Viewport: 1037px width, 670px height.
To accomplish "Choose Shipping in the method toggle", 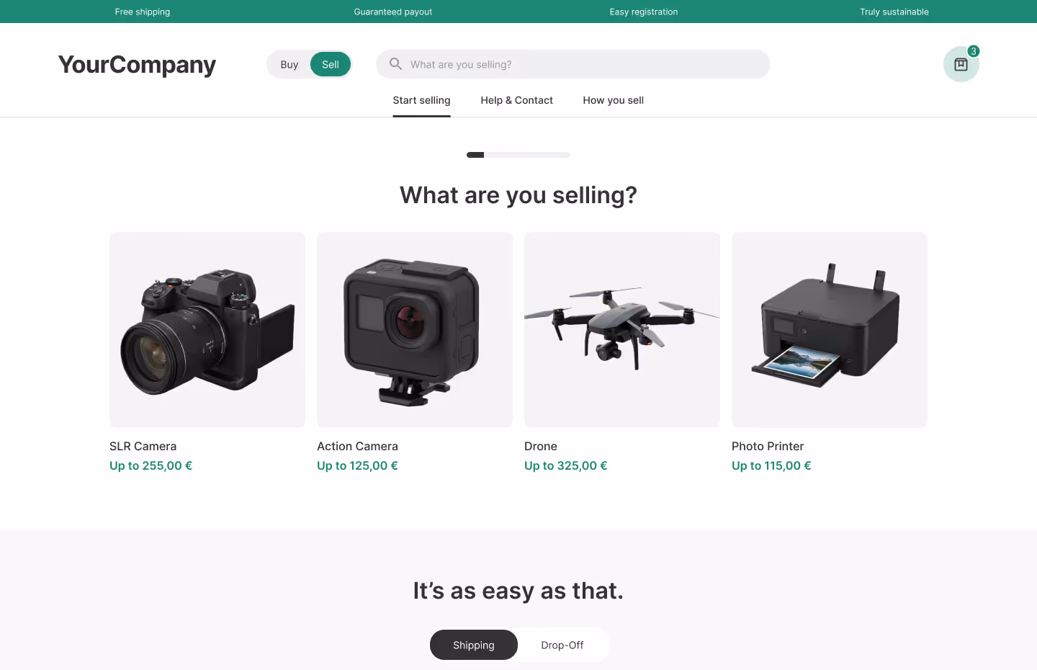I will click(474, 645).
